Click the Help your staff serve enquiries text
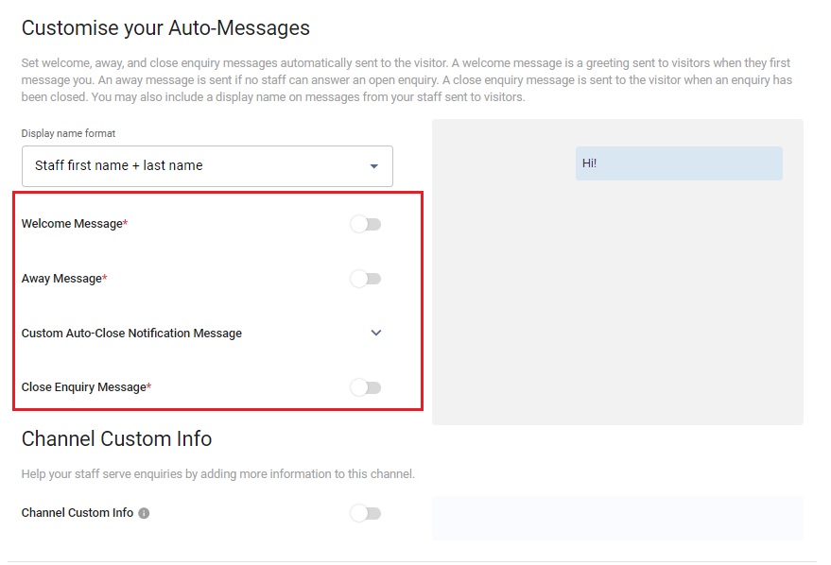The image size is (831, 565). tap(217, 474)
